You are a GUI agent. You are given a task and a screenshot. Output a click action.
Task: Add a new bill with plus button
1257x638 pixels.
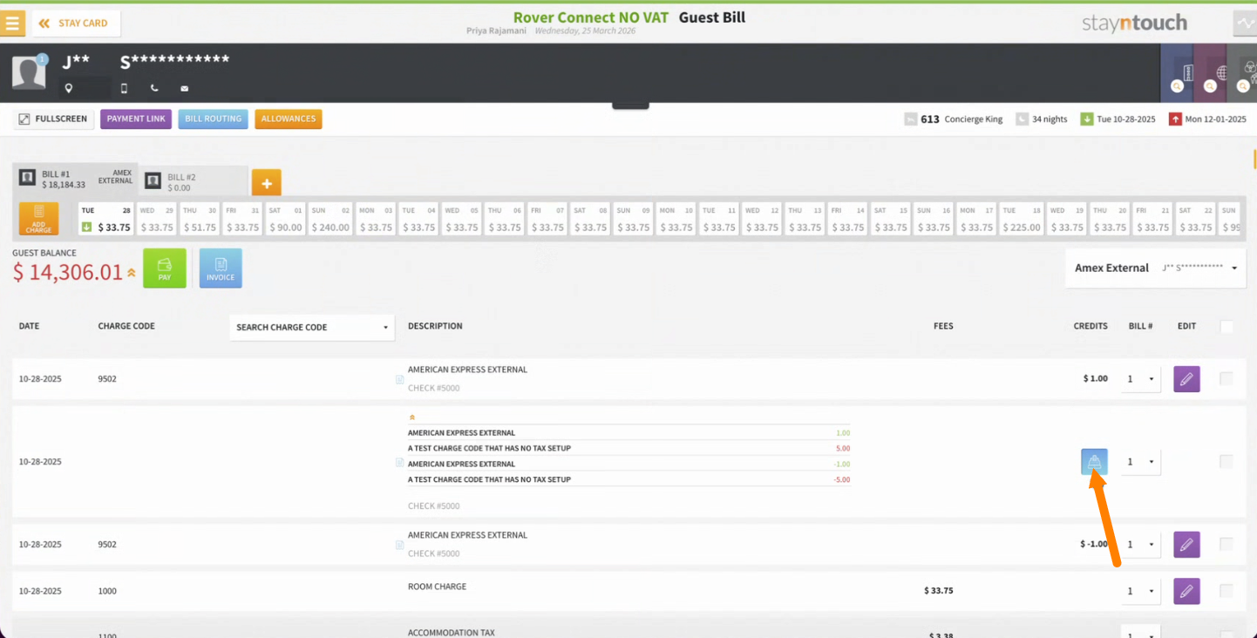click(267, 183)
